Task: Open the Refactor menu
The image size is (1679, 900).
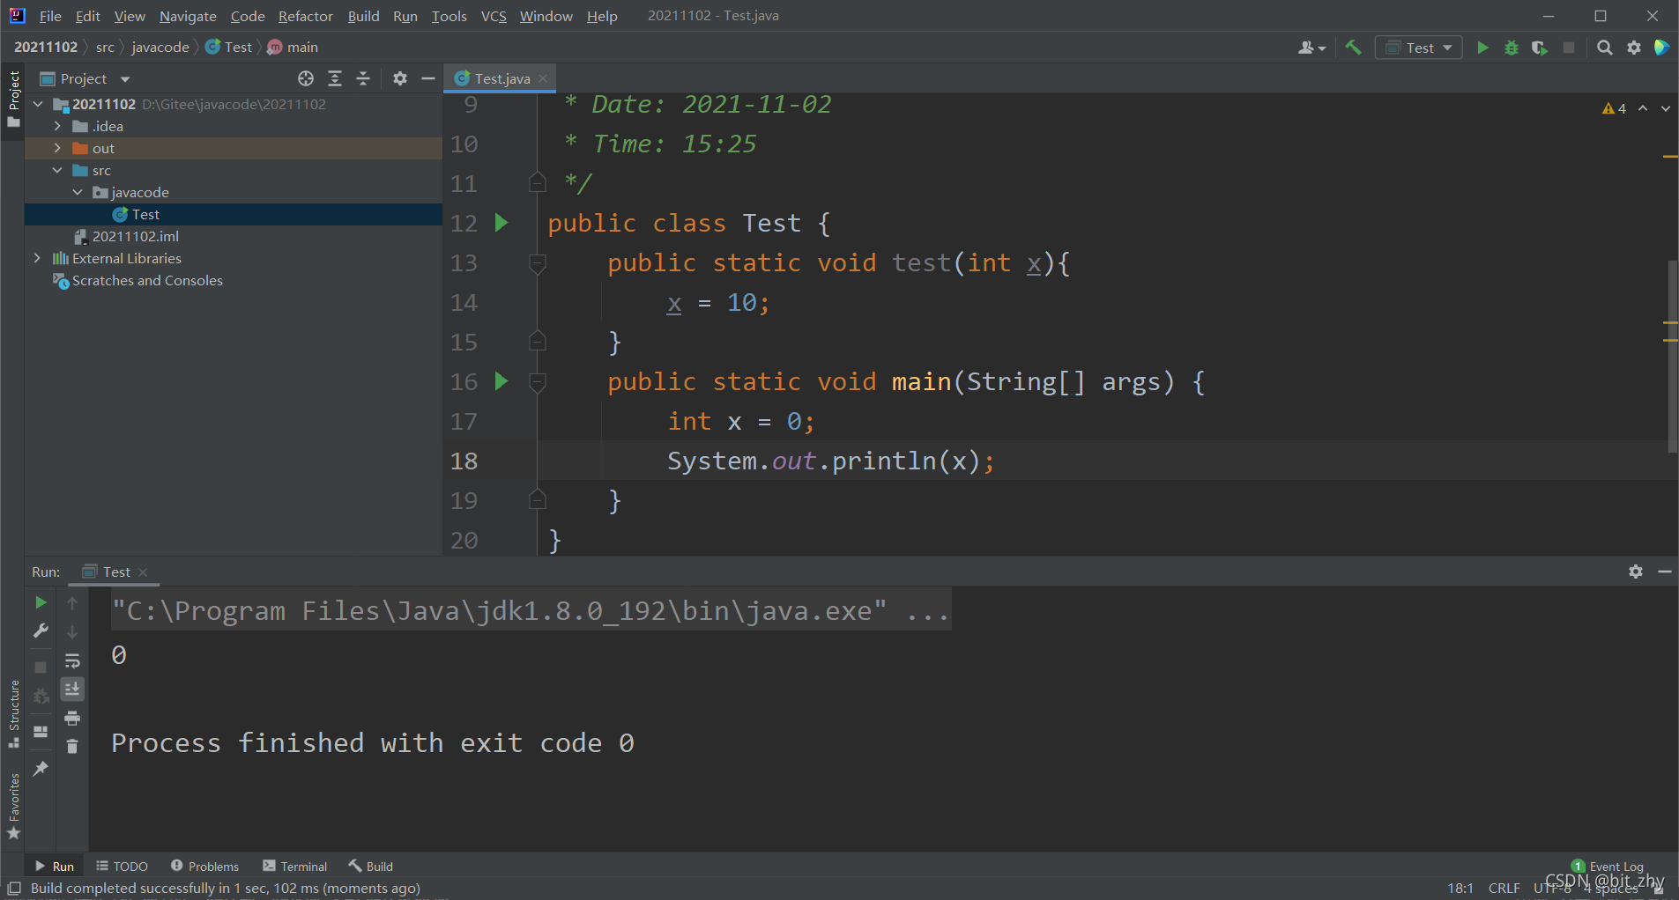Action: [305, 16]
